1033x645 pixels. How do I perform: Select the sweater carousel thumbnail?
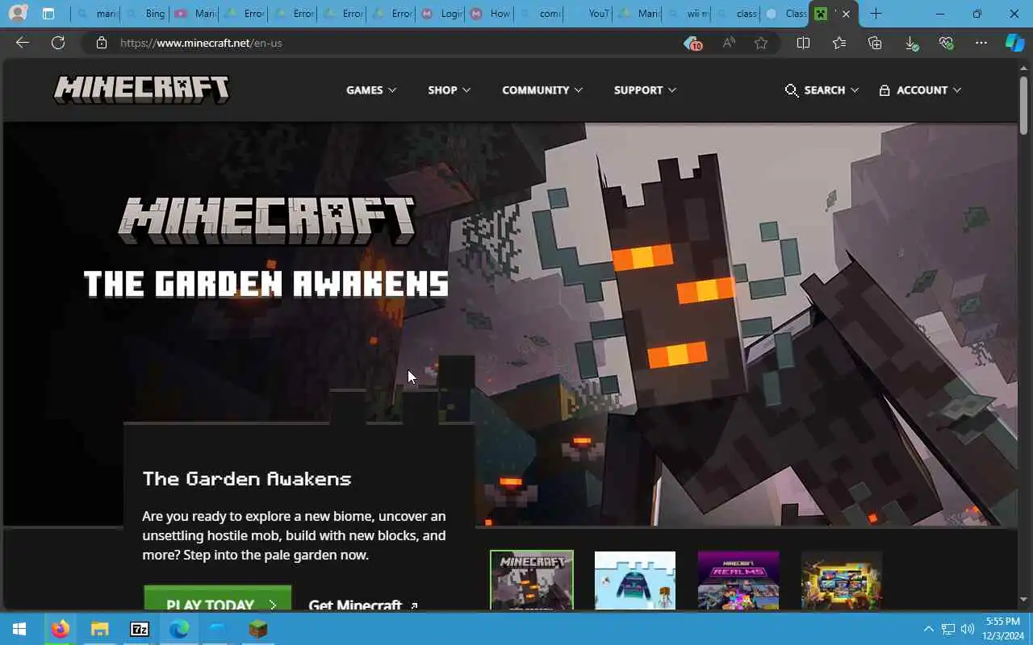[635, 580]
